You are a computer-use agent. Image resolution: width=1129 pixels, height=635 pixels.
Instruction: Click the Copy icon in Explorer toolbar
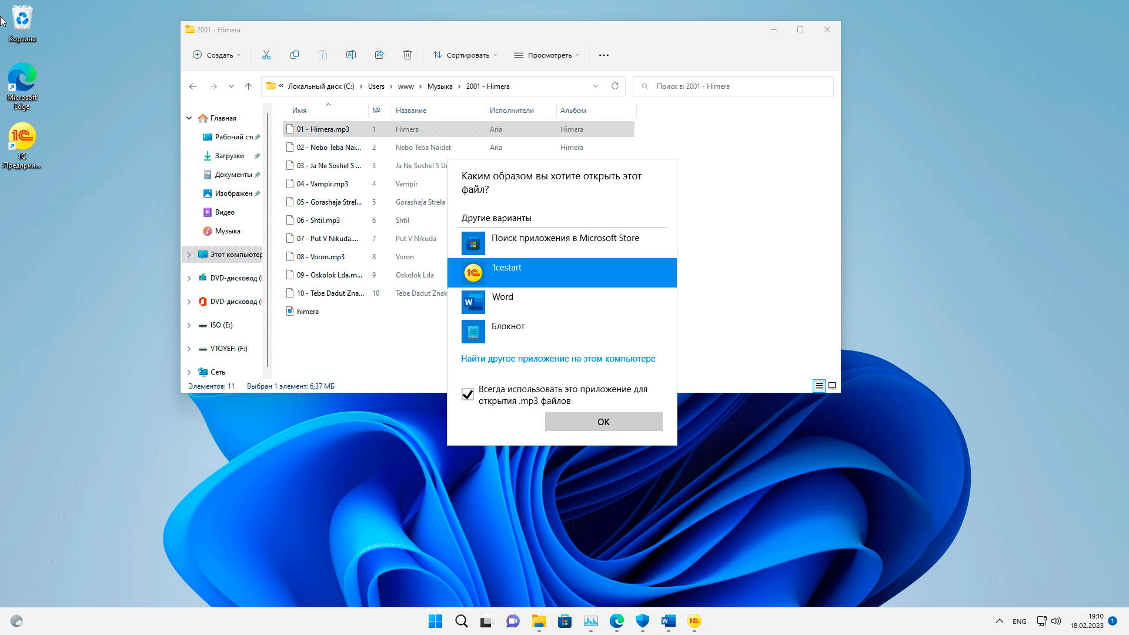point(295,55)
